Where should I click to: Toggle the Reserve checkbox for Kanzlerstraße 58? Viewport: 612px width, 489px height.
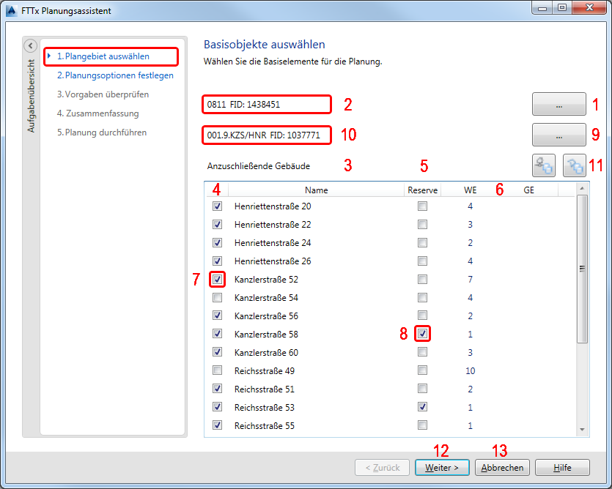422,335
